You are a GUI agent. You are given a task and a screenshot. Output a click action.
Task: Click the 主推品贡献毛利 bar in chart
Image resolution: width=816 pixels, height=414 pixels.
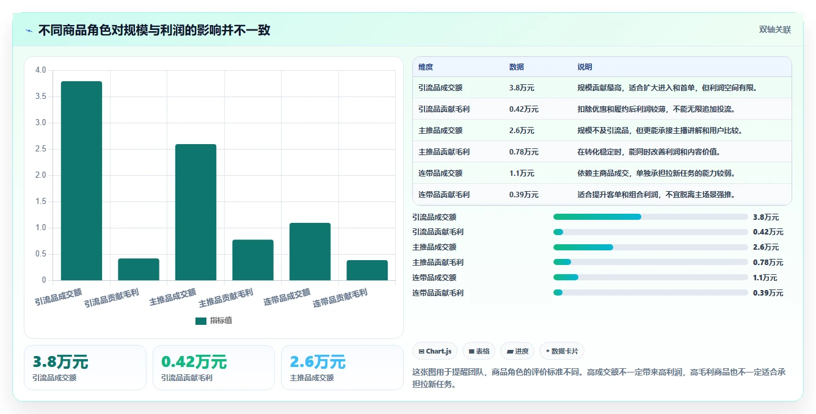[253, 260]
